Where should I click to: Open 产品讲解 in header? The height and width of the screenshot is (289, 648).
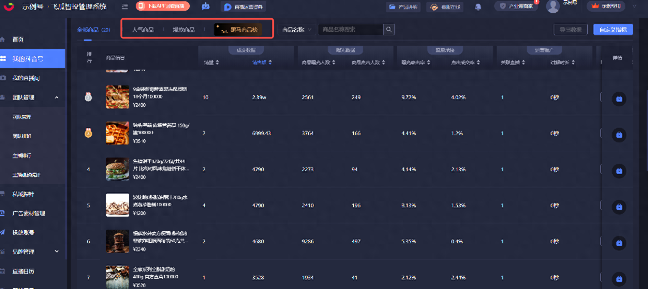pyautogui.click(x=403, y=7)
